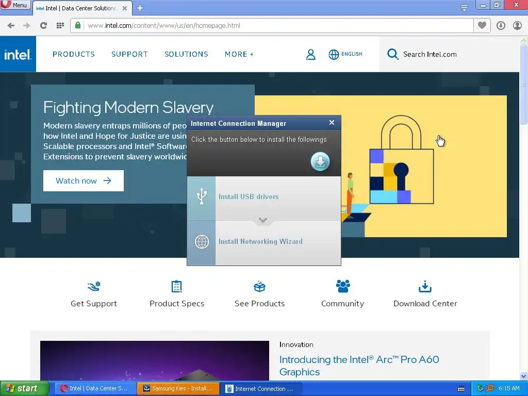Open the browser profile account icon
The image size is (528, 396).
[x=517, y=26]
